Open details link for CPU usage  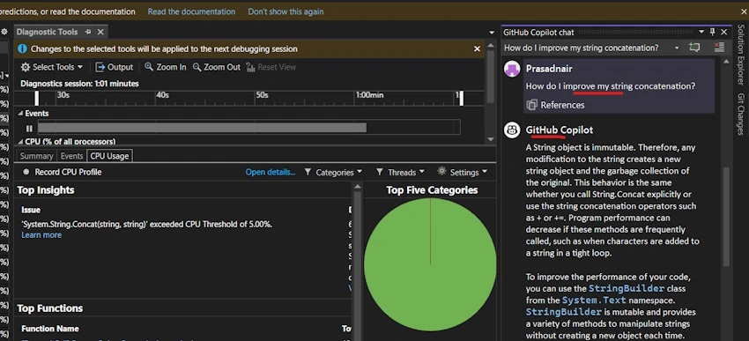pyautogui.click(x=271, y=173)
